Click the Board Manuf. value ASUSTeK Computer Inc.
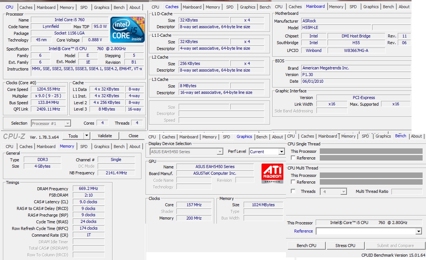 coord(215,174)
